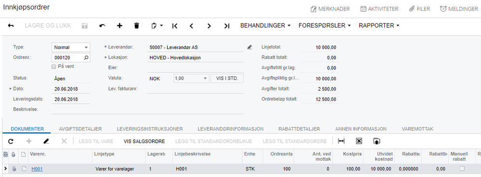Click LAGRE OG LUKK button
Screen dimensions: 481x177
point(48,25)
